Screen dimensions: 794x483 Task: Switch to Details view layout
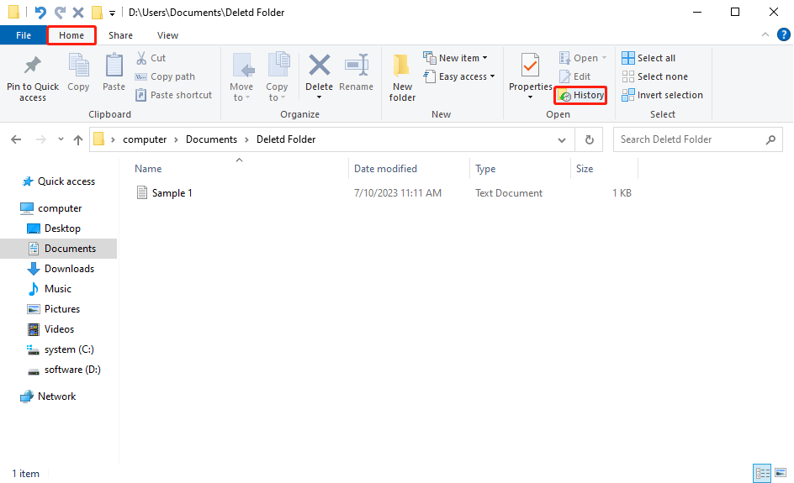[x=762, y=474]
